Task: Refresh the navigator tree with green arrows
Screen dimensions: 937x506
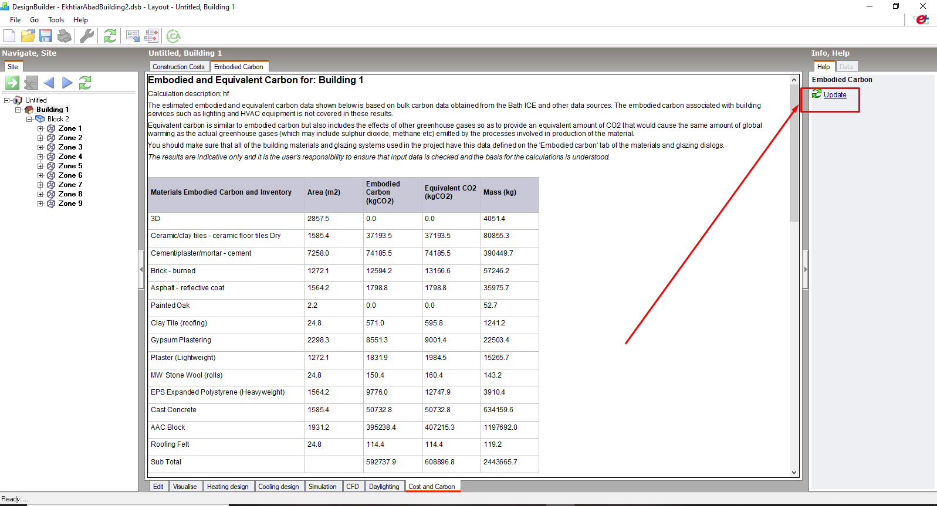Action: coord(85,83)
